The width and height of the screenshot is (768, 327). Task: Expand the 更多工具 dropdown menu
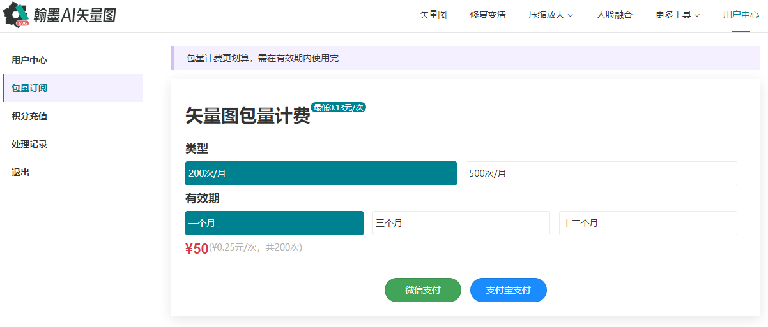677,15
